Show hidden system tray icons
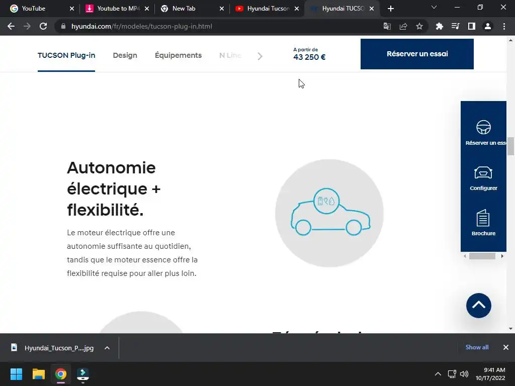Image resolution: width=515 pixels, height=386 pixels. click(438, 374)
